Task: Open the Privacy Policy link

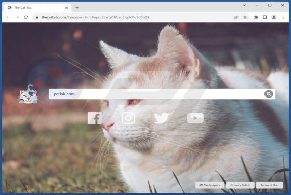Action: 240,185
